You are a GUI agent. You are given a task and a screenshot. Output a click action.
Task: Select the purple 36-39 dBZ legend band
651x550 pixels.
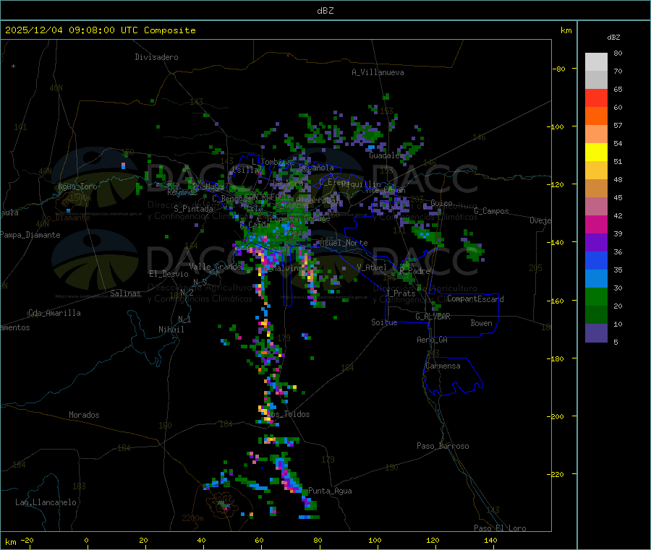click(x=596, y=243)
